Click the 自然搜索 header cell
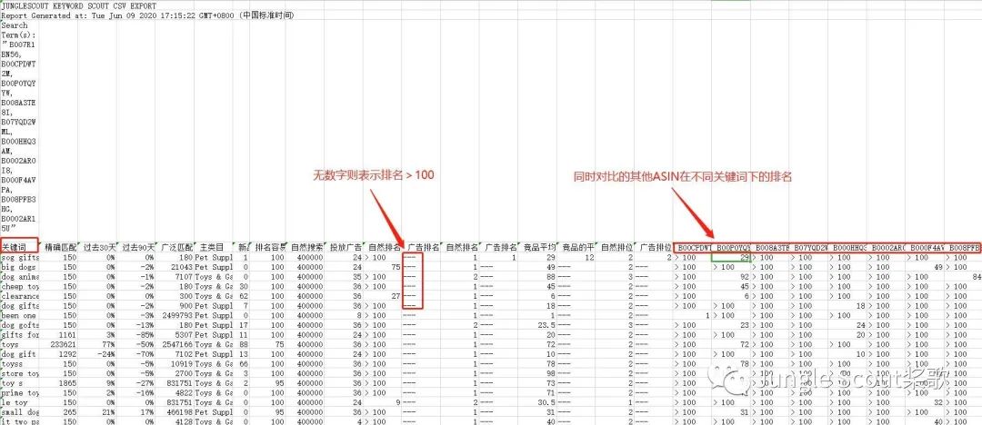Image resolution: width=982 pixels, height=425 pixels. pos(306,248)
